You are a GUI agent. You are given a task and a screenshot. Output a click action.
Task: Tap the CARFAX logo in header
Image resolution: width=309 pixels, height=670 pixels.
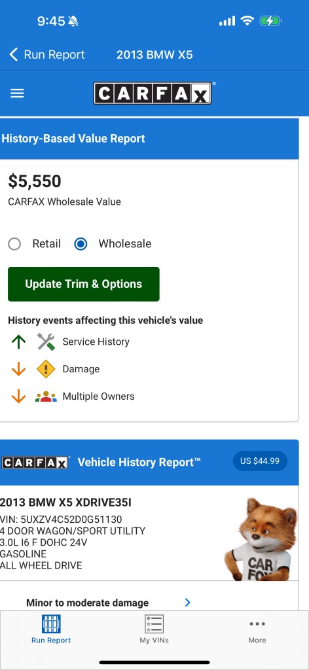pyautogui.click(x=153, y=93)
